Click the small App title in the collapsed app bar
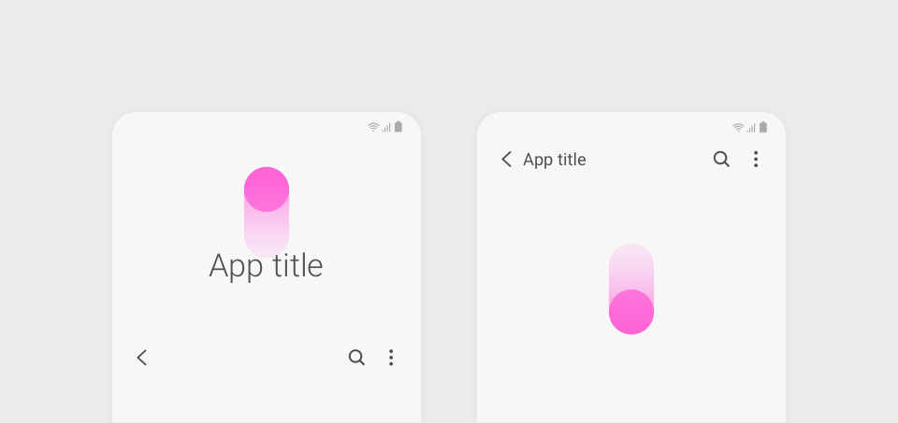The height and width of the screenshot is (423, 898). (x=555, y=160)
